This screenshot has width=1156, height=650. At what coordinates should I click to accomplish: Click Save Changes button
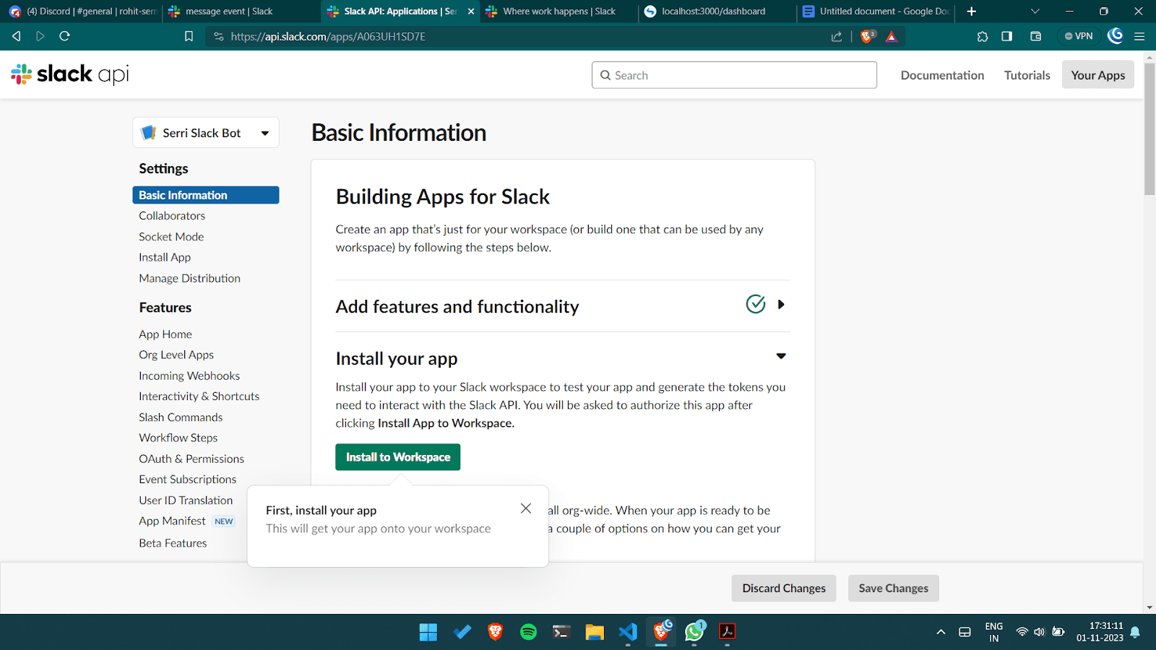coord(893,589)
